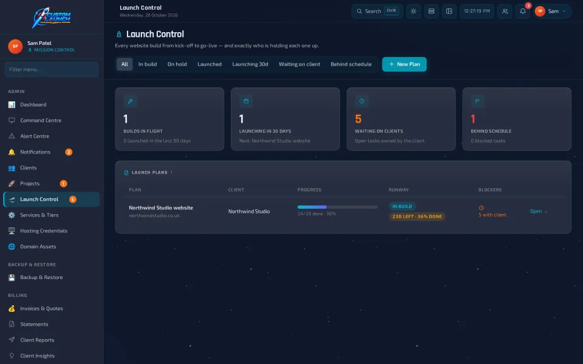Click the 23D LEFT · 36% DONE badge
Screen dimensions: 583x364
coord(417,217)
